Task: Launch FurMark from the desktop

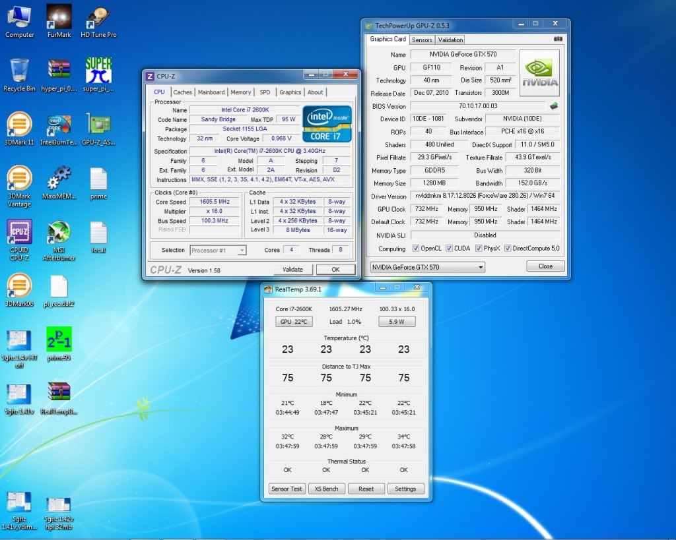Action: coord(59,22)
